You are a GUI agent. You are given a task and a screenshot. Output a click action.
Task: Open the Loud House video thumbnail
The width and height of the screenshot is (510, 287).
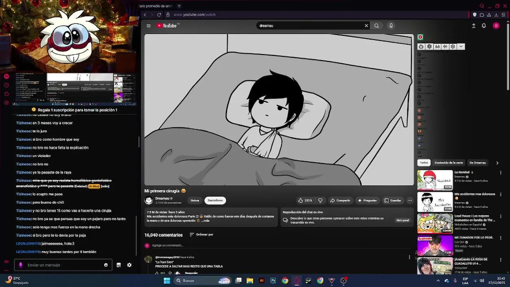[x=435, y=224]
